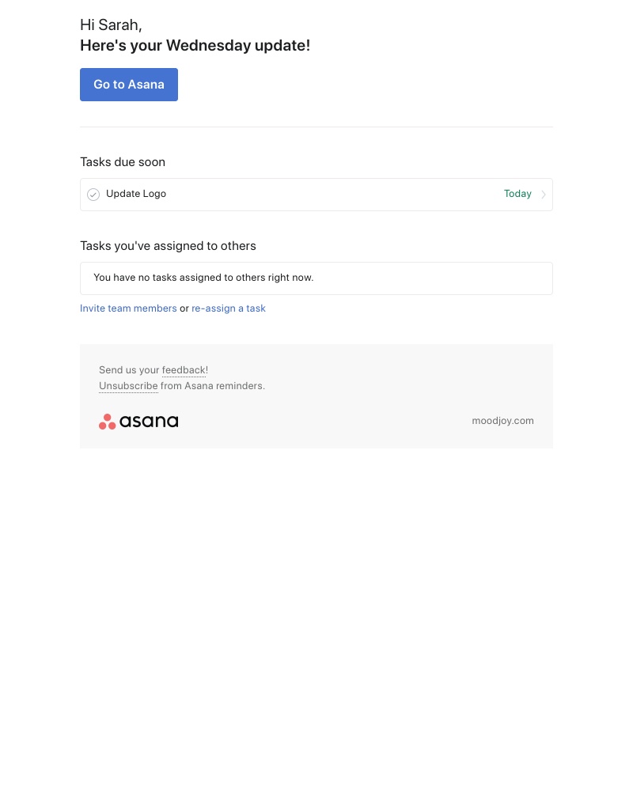Click the Go to Asana button
Image resolution: width=633 pixels, height=791 pixels.
(129, 85)
